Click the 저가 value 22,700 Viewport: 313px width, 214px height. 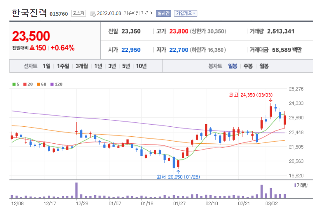point(179,50)
